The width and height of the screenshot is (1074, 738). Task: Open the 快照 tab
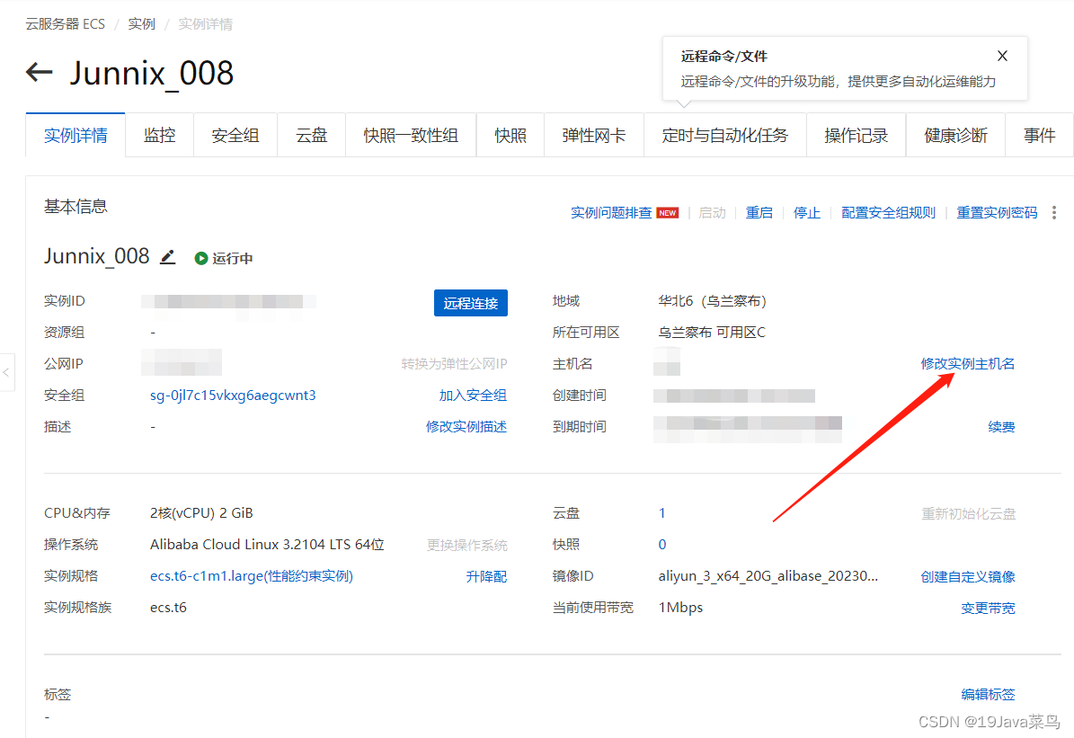[510, 135]
